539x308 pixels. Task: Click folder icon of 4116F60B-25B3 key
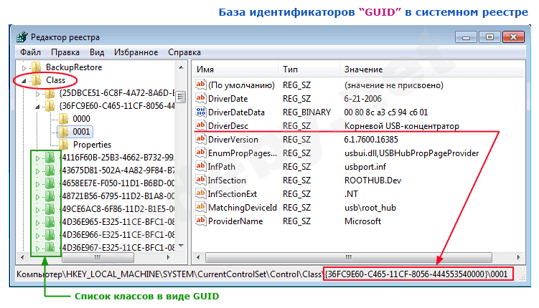50,158
